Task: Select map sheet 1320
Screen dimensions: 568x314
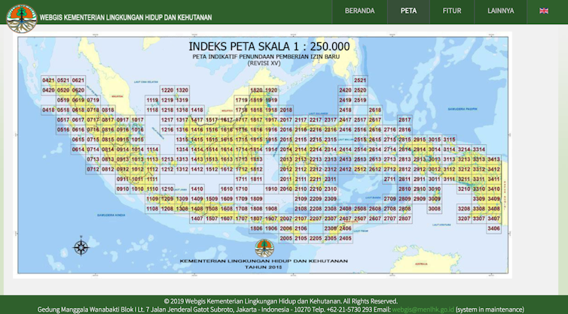Action: pyautogui.click(x=182, y=90)
